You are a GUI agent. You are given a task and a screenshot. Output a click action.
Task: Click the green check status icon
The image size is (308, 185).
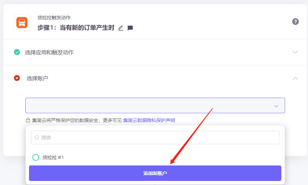(x=17, y=52)
